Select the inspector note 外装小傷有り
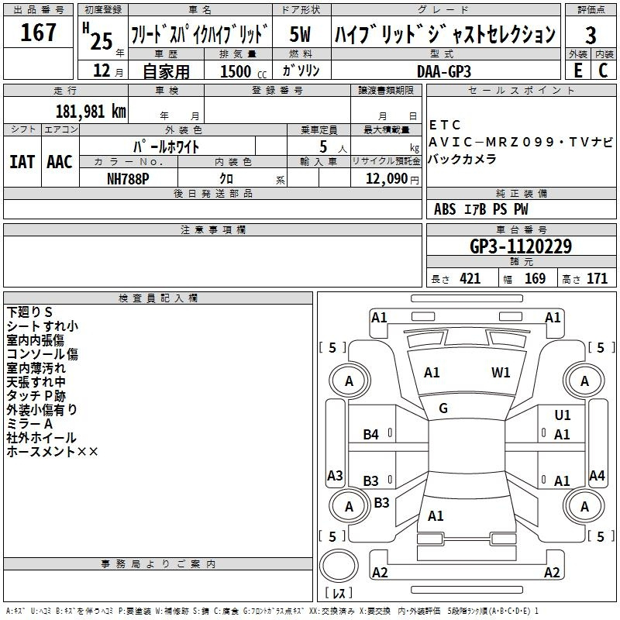 tap(42, 410)
